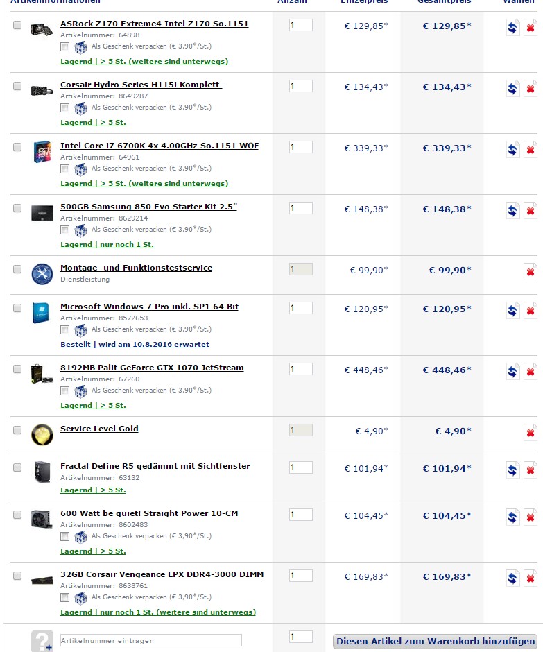Click quantity field for Samsung 850 Evo
The image size is (543, 652).
[x=300, y=208]
